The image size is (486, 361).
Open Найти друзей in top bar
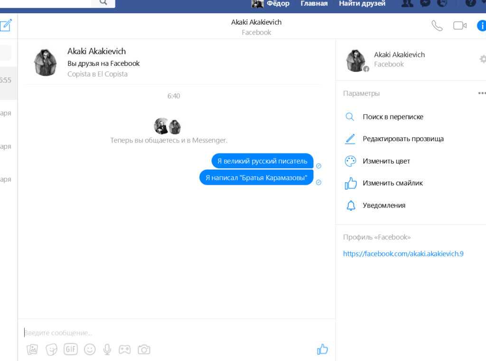[362, 3]
